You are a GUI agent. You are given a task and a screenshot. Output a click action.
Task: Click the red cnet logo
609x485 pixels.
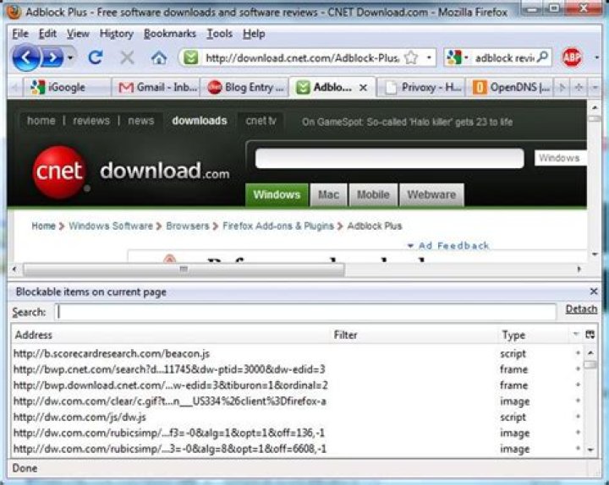pyautogui.click(x=59, y=172)
